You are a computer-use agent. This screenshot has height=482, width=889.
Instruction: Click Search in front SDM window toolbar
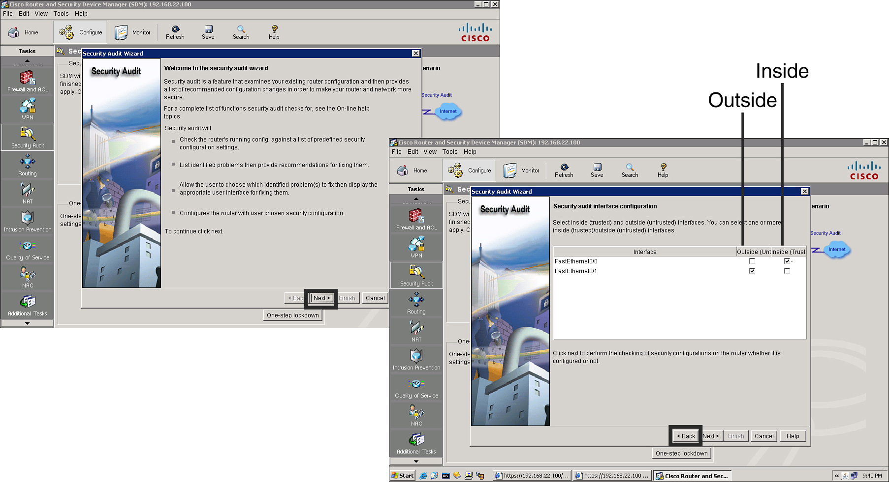630,170
